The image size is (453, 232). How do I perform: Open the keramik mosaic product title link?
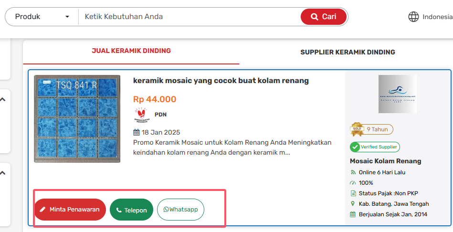tap(221, 81)
